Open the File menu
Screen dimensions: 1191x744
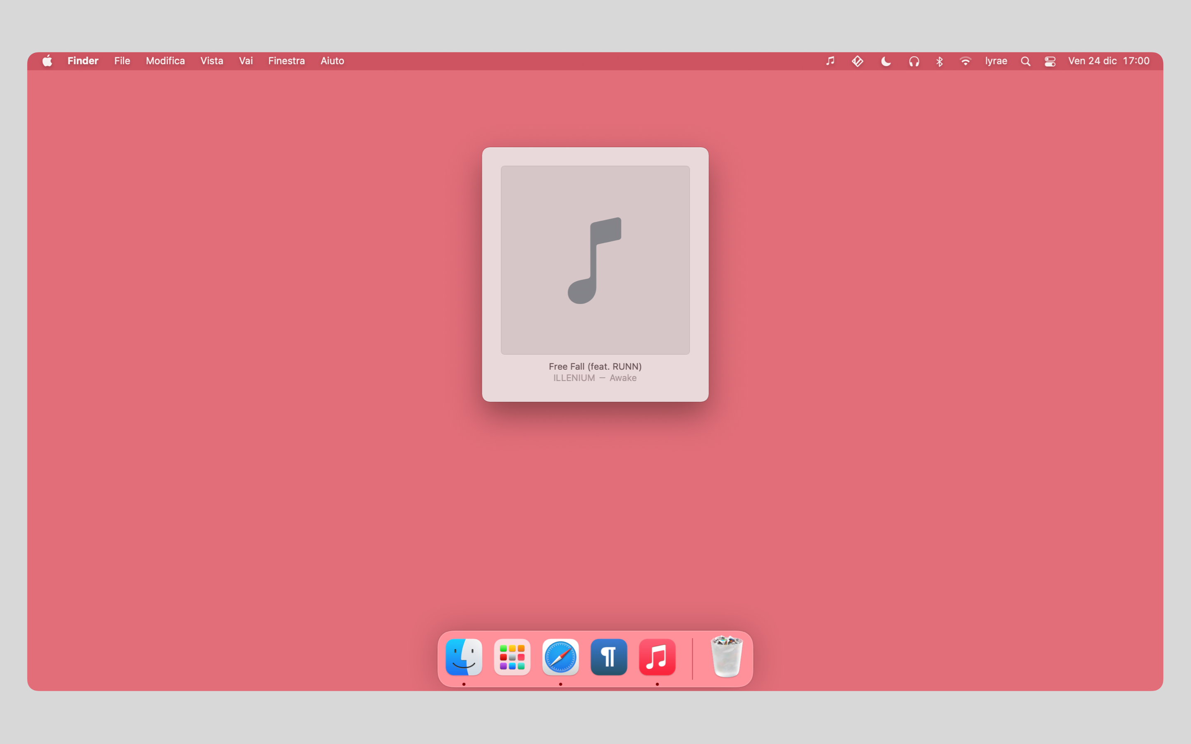click(x=122, y=61)
